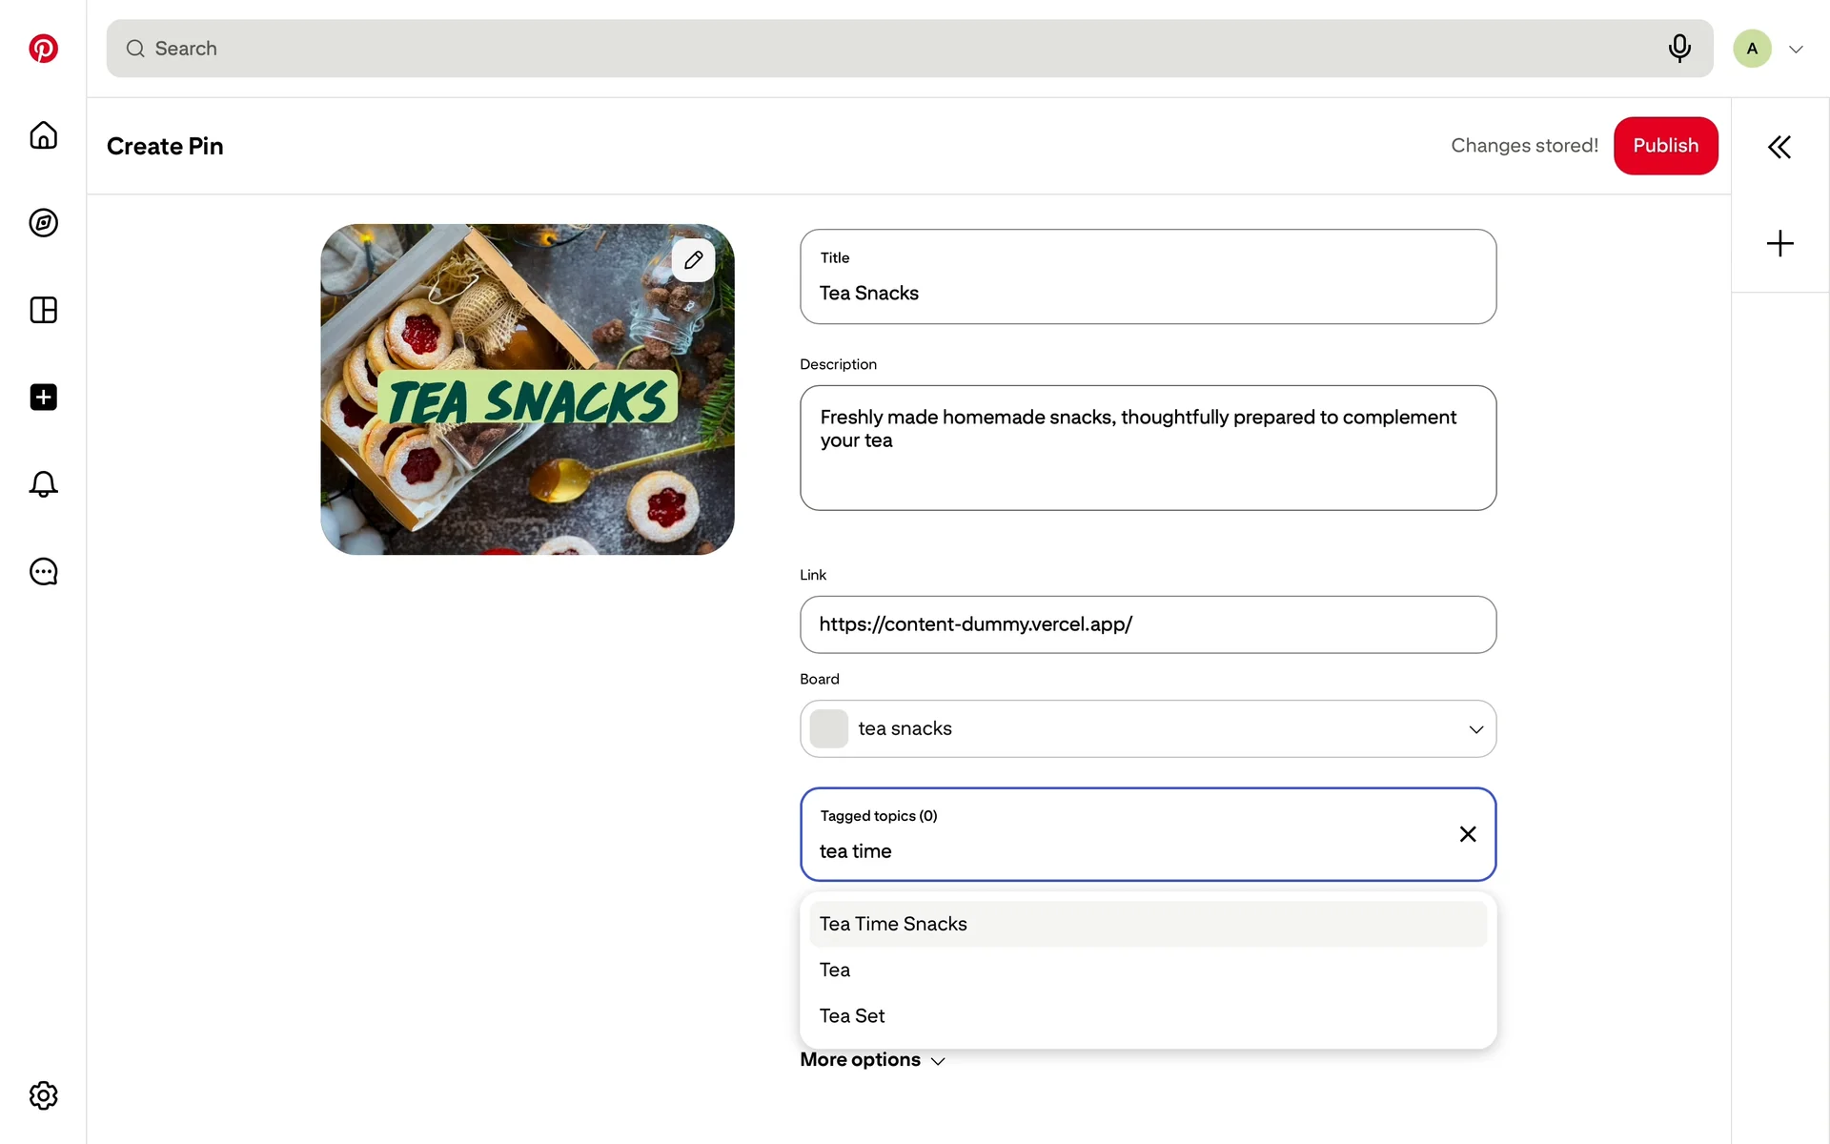
Task: Open the Explore compass icon
Action: coord(43,223)
